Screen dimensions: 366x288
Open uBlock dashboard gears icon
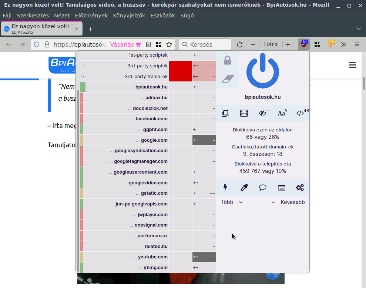pyautogui.click(x=300, y=188)
